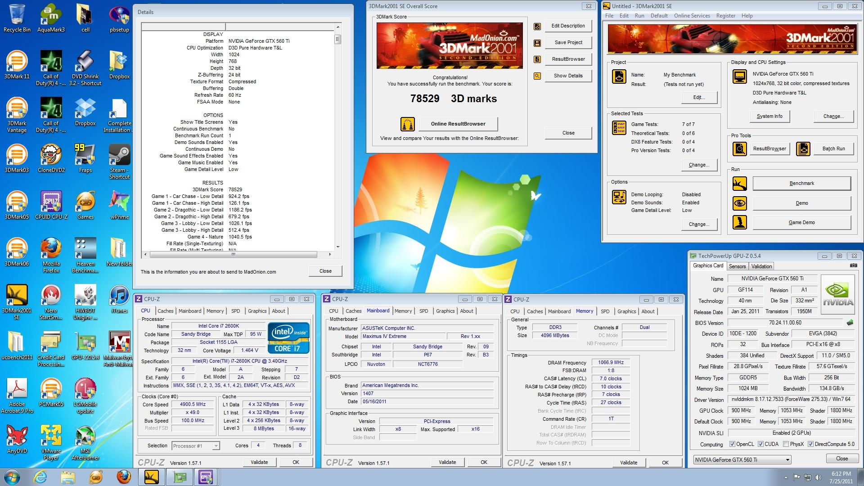Open the Run menu in 3DMark2001
The height and width of the screenshot is (486, 864).
639,16
